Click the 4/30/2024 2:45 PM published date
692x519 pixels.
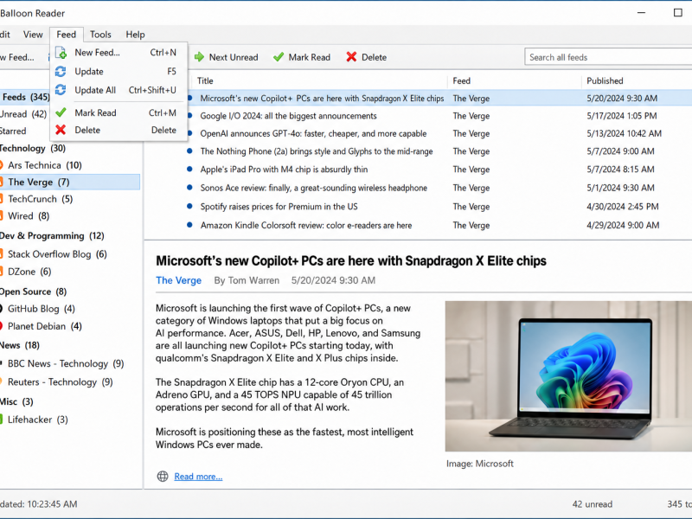(622, 207)
